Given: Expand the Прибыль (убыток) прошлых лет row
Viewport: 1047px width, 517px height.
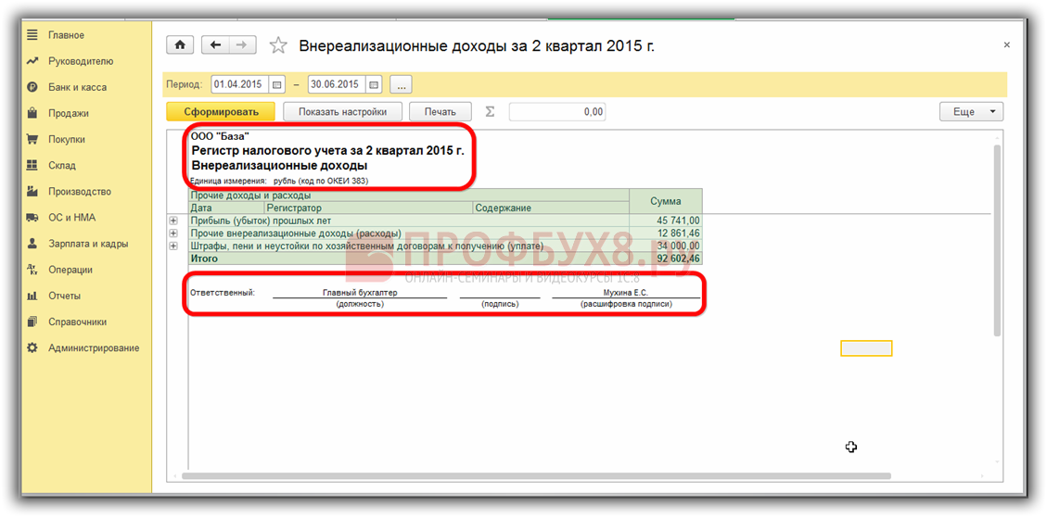Looking at the screenshot, I should (173, 221).
